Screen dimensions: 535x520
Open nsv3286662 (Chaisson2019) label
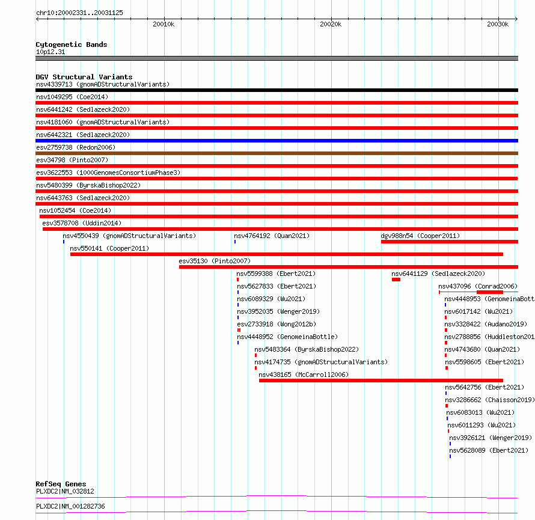tap(490, 400)
